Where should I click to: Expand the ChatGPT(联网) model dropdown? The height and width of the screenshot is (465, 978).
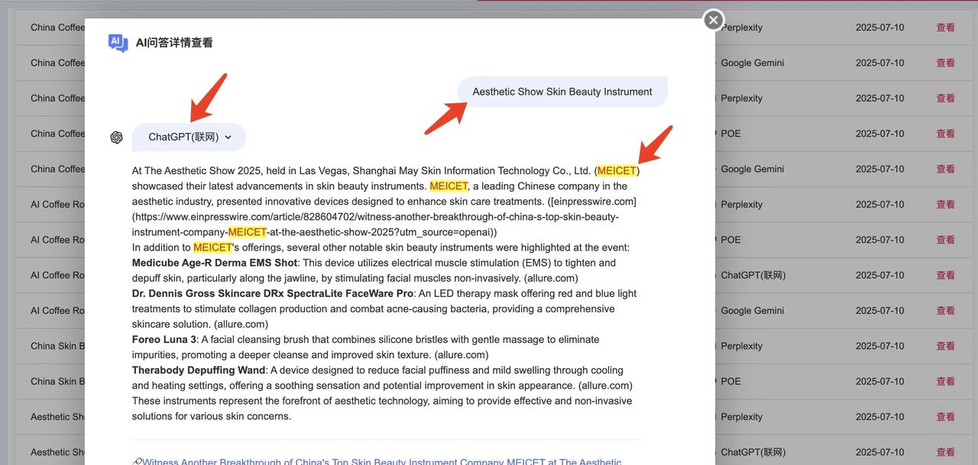point(189,137)
